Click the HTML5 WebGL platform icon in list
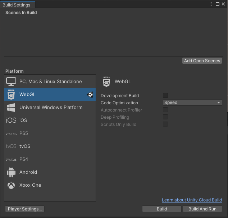Image resolution: width=228 pixels, height=218 pixels. [11, 94]
